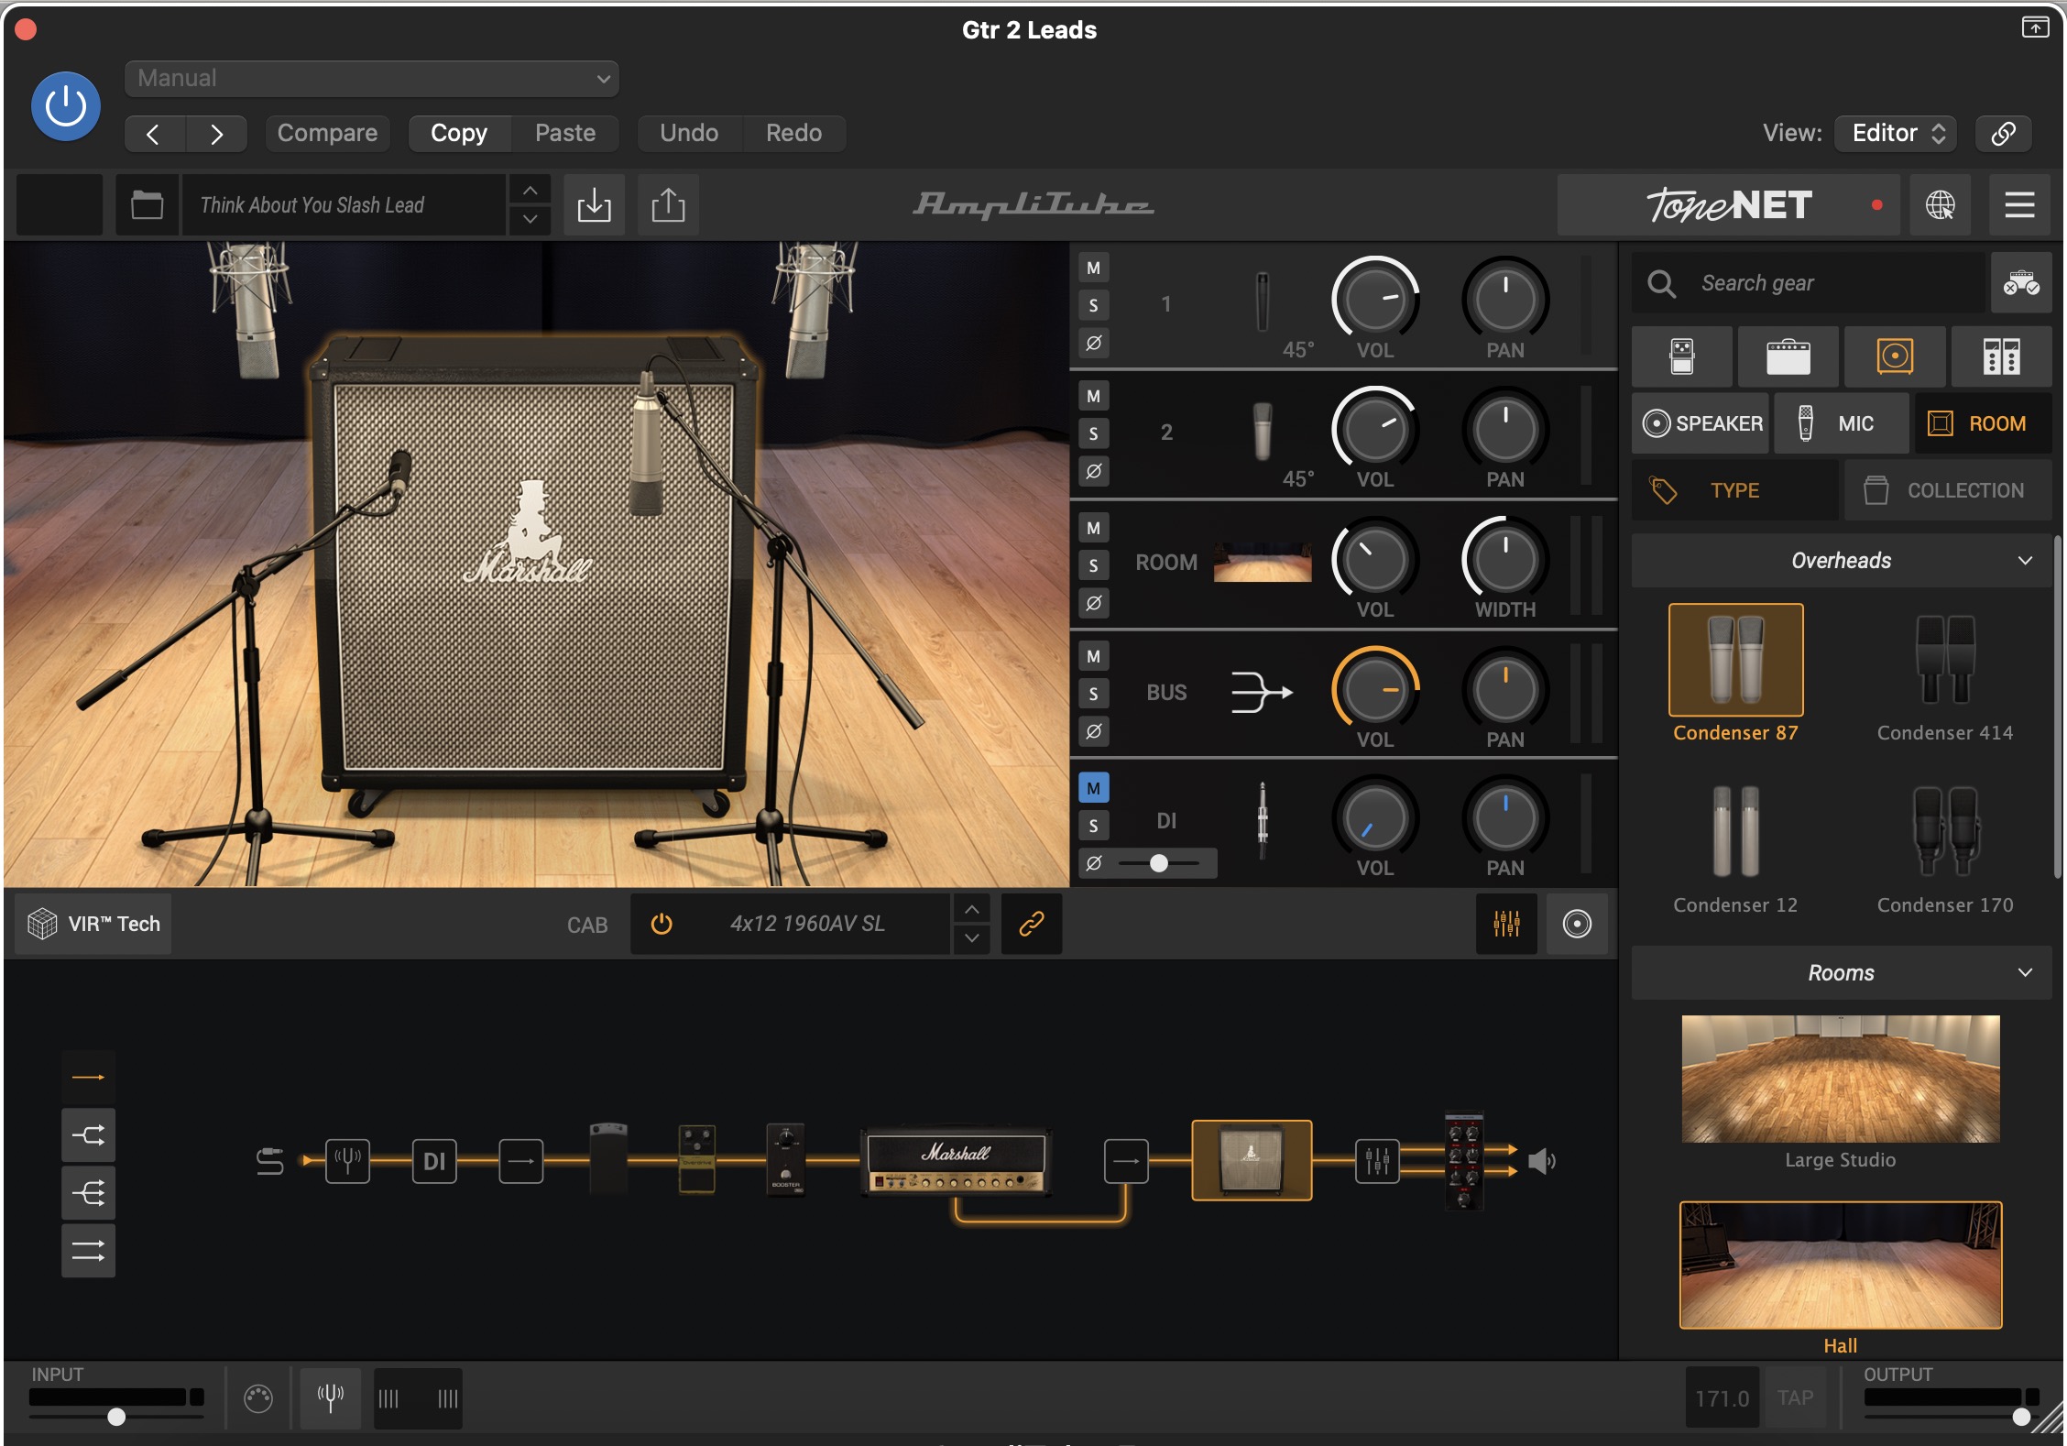This screenshot has height=1446, width=2067.
Task: Choose the Condenser 87 overhead mics
Action: (1735, 660)
